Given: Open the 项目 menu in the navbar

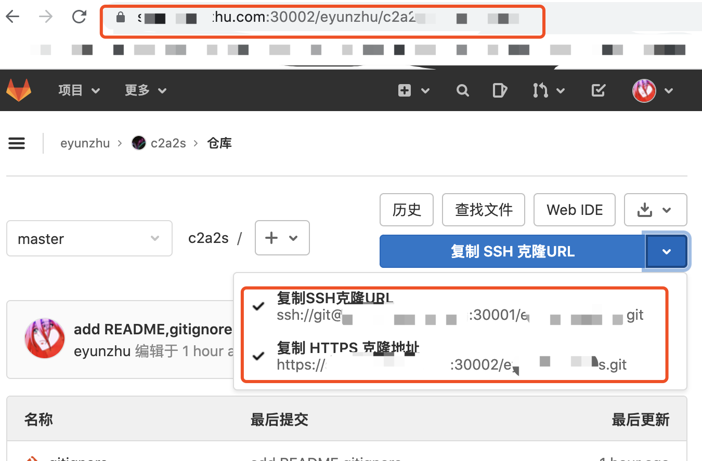Looking at the screenshot, I should click(x=79, y=90).
